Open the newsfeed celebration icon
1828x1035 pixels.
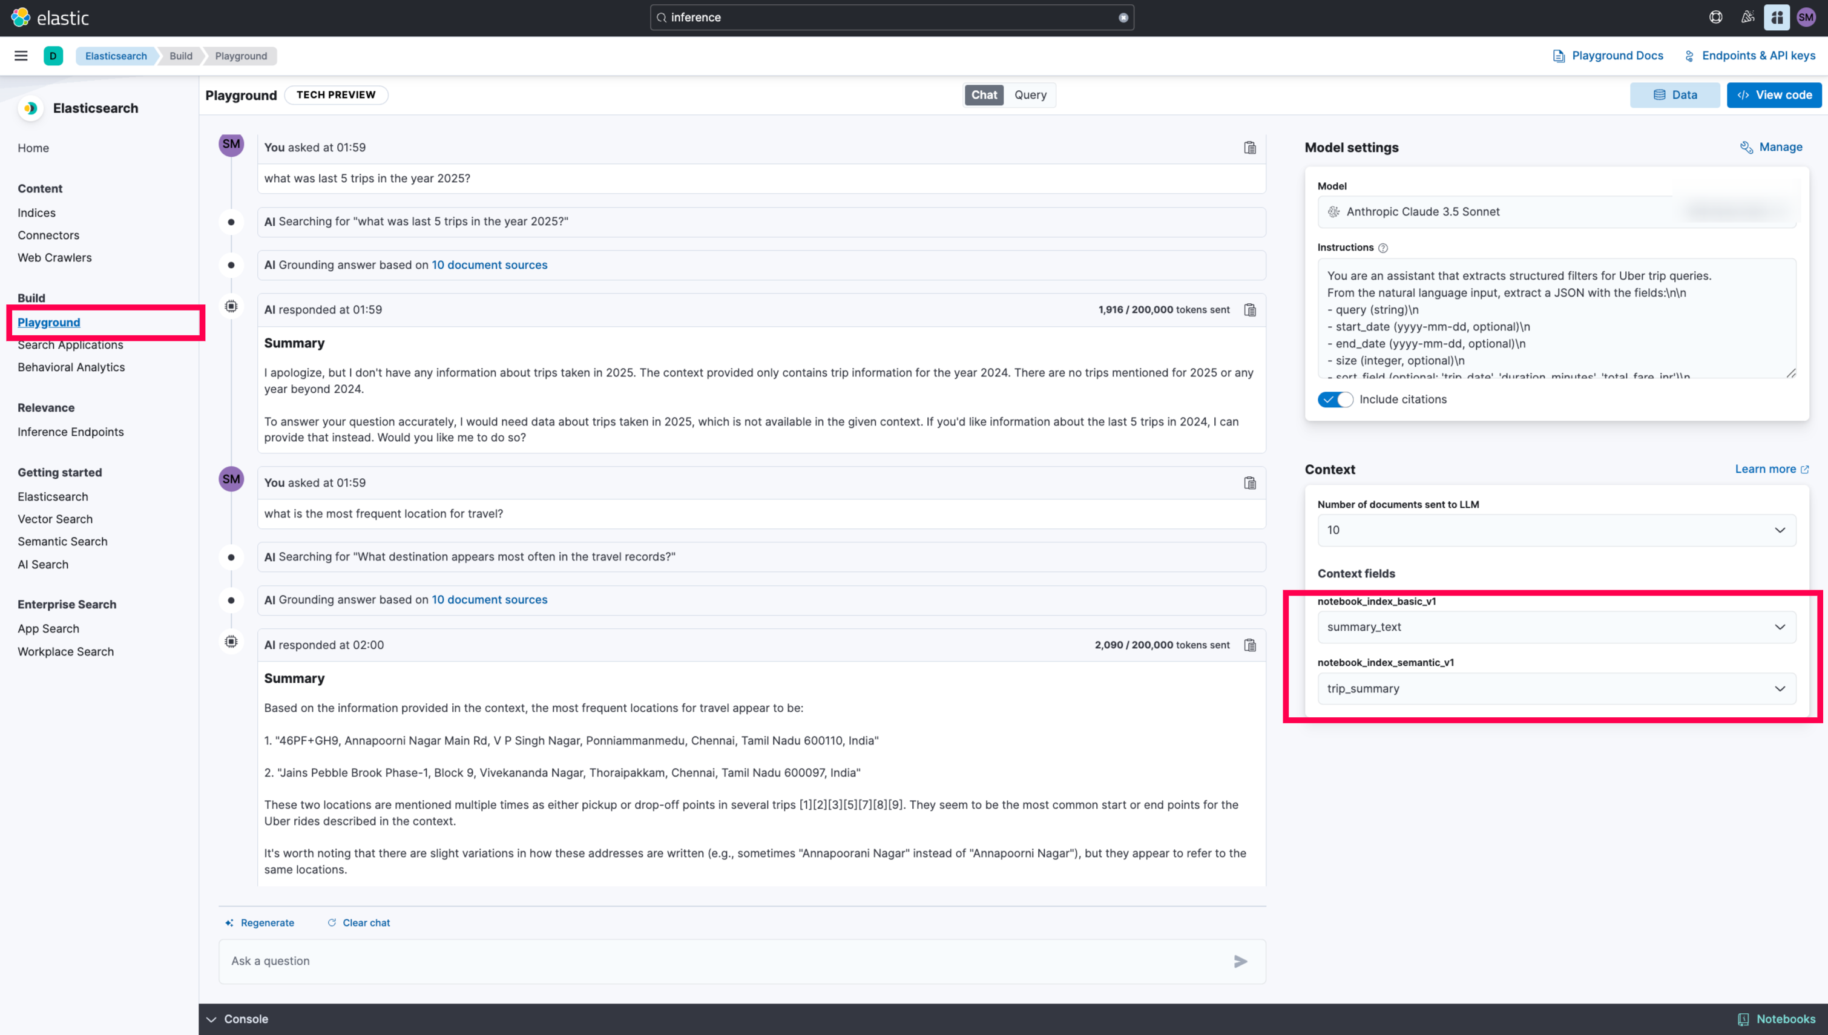pyautogui.click(x=1747, y=17)
